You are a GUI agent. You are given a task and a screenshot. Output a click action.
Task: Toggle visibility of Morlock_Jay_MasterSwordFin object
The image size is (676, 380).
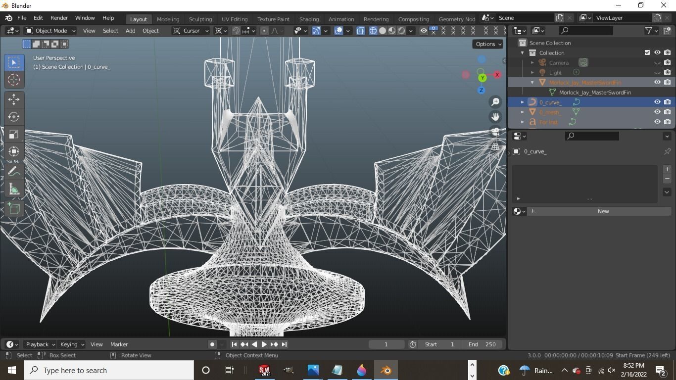(x=657, y=82)
